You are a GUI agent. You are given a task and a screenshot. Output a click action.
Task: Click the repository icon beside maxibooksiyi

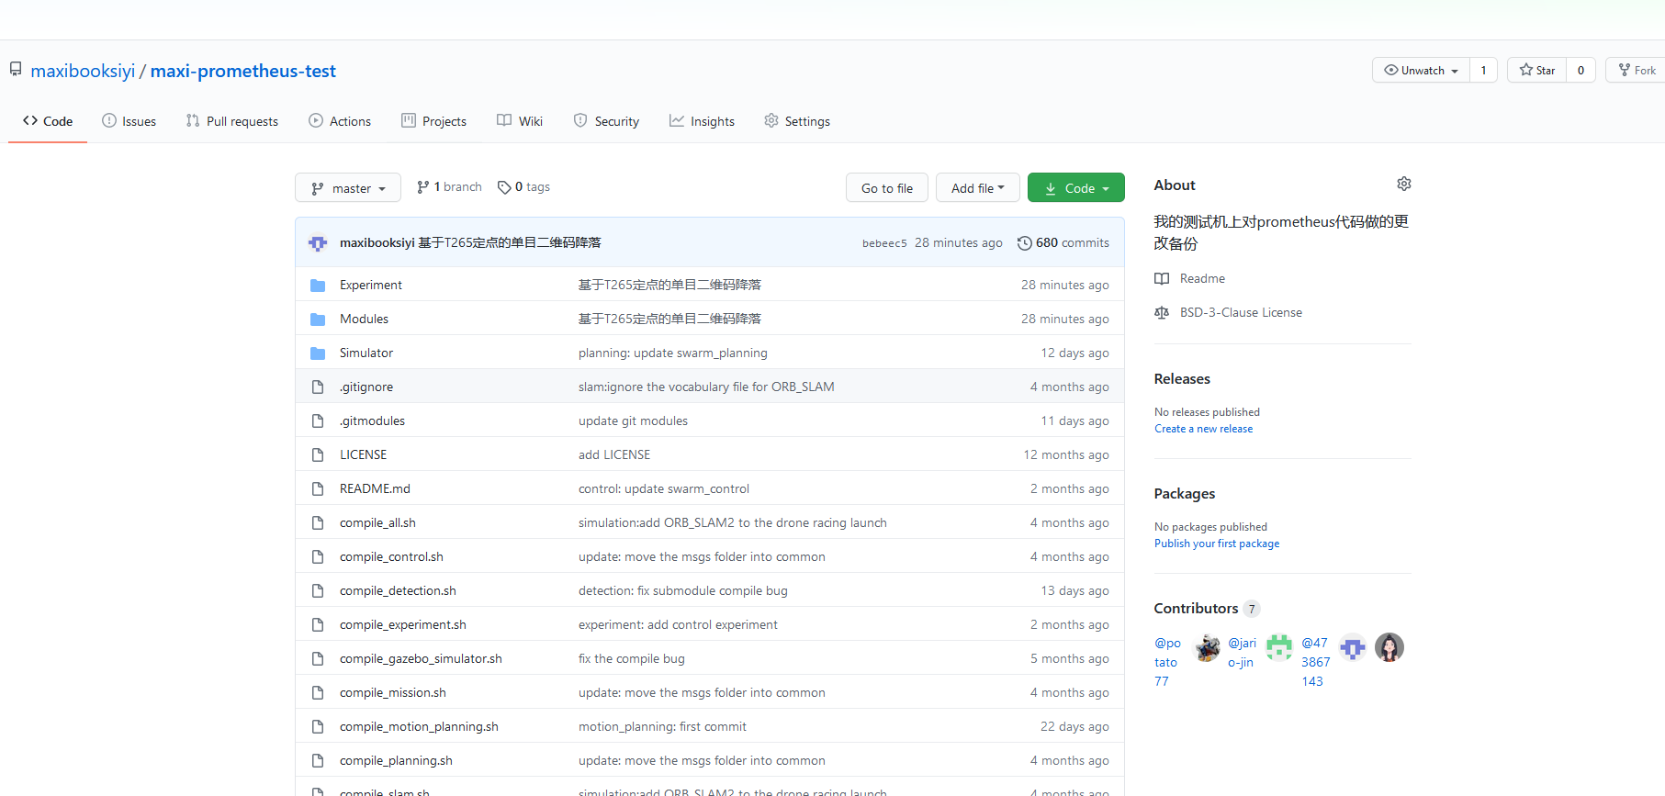(16, 69)
